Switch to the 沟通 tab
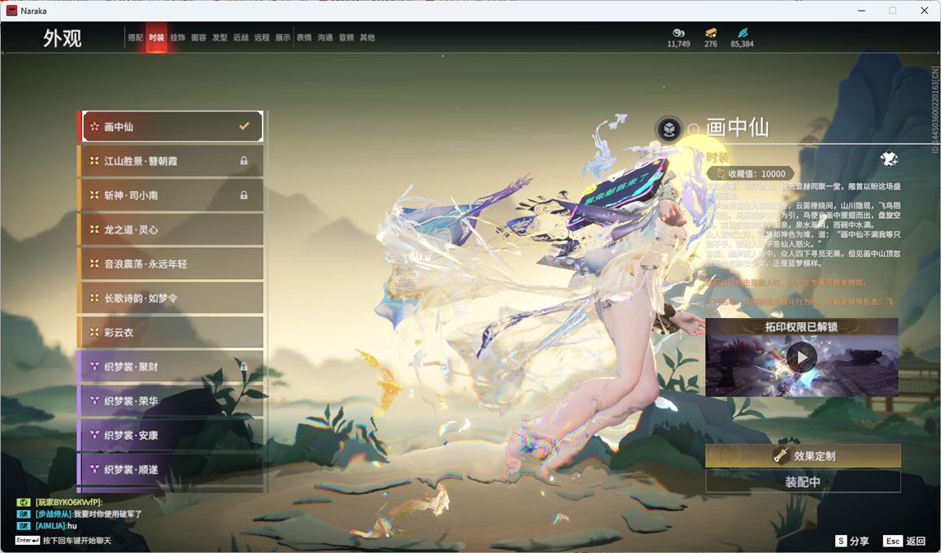This screenshot has width=941, height=553. 325,37
